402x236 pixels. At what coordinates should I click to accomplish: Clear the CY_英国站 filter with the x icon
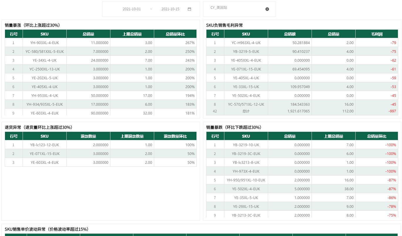tap(267, 9)
